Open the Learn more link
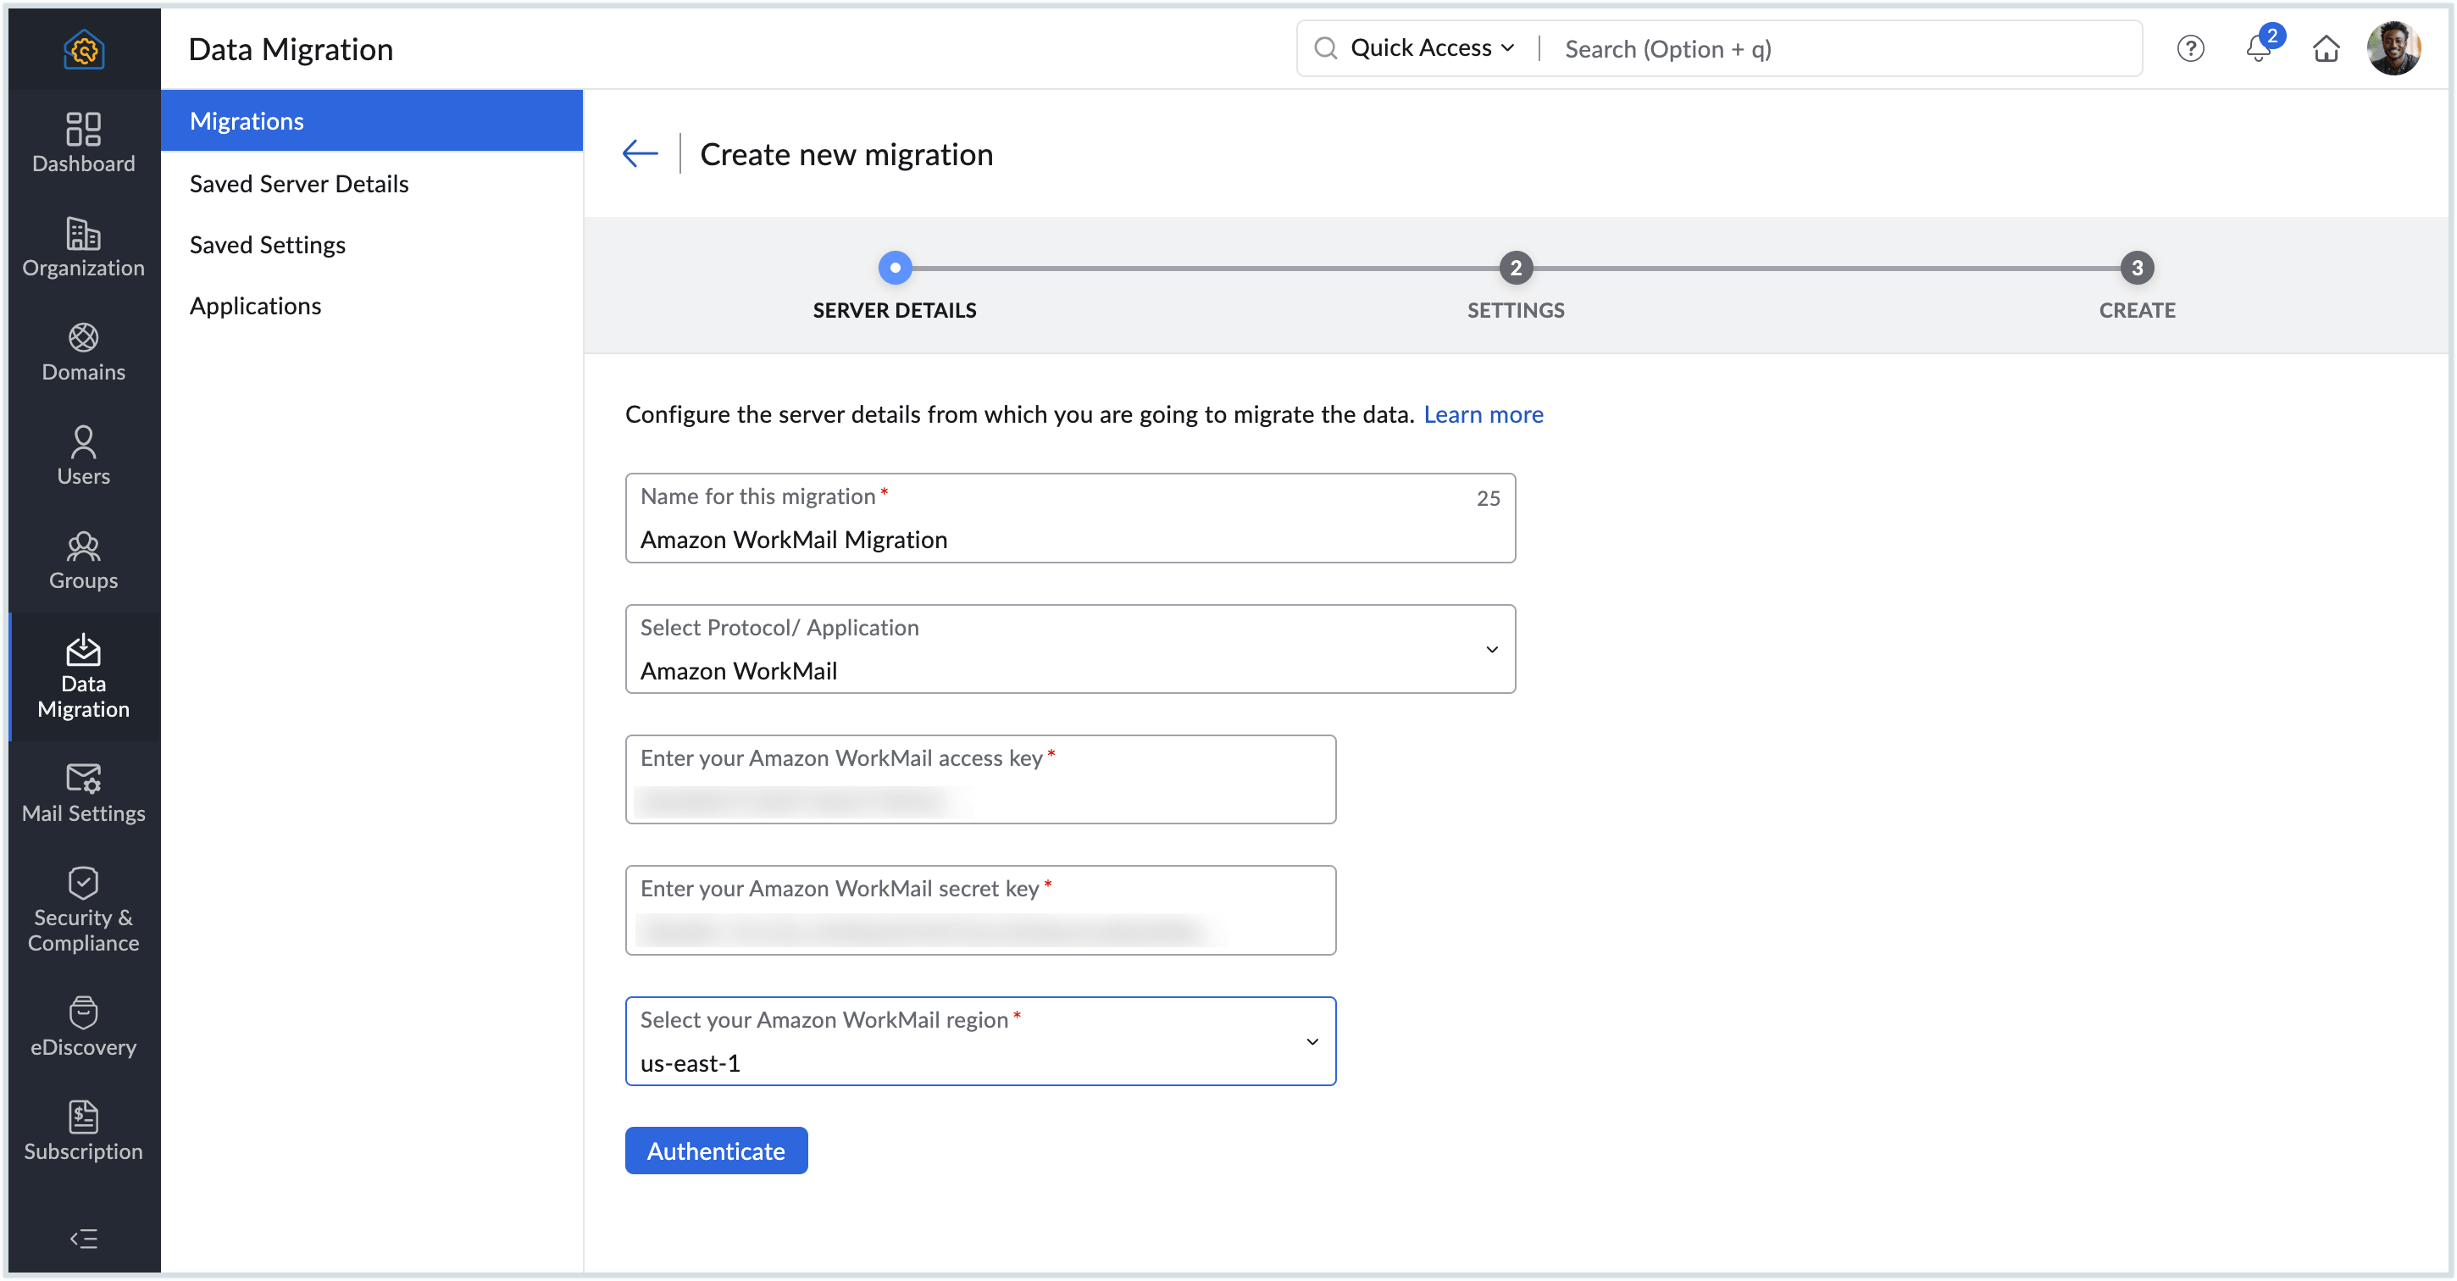2457x1281 pixels. pos(1484,414)
